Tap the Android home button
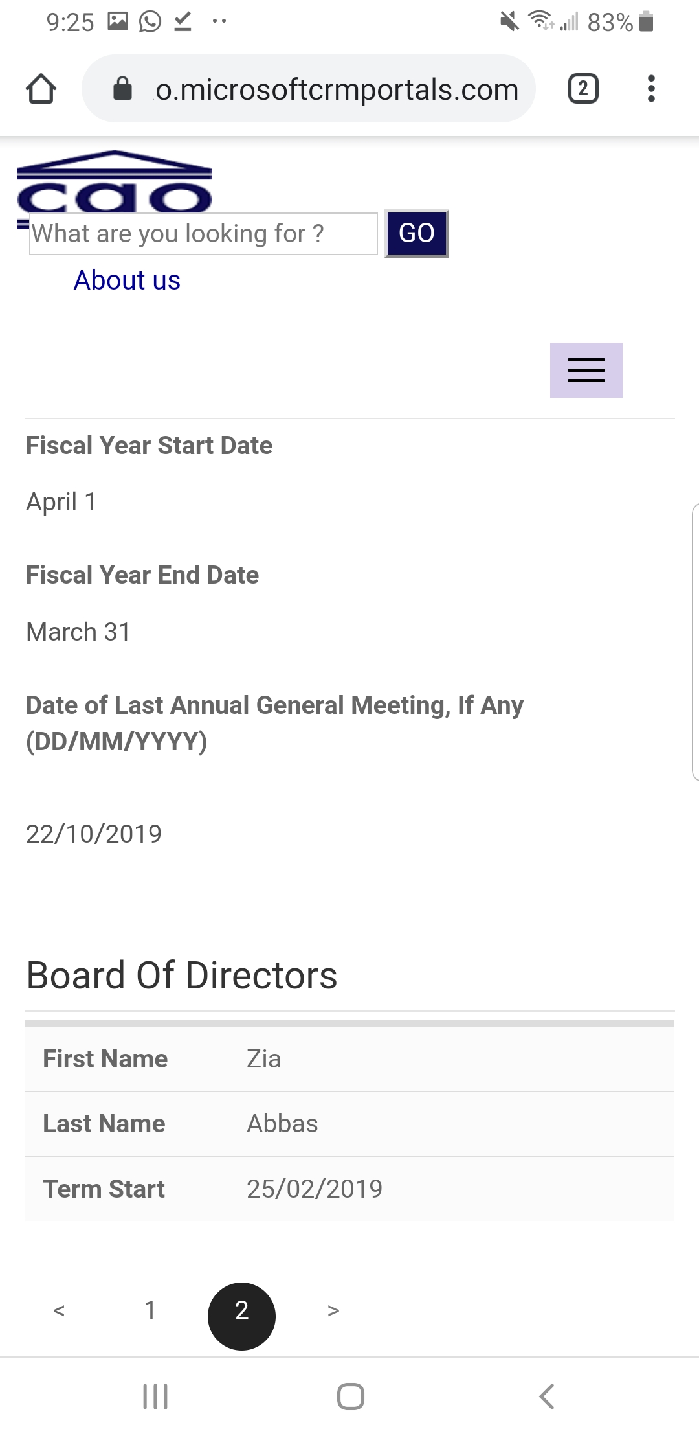The height and width of the screenshot is (1438, 699). [350, 1397]
